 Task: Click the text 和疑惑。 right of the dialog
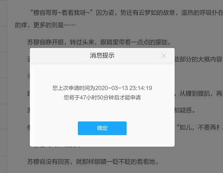pos(185,110)
